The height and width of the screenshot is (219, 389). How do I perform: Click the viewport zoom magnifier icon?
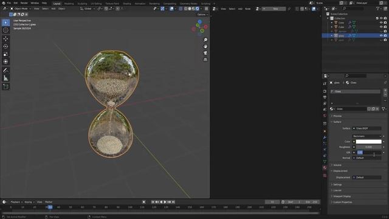(205, 40)
